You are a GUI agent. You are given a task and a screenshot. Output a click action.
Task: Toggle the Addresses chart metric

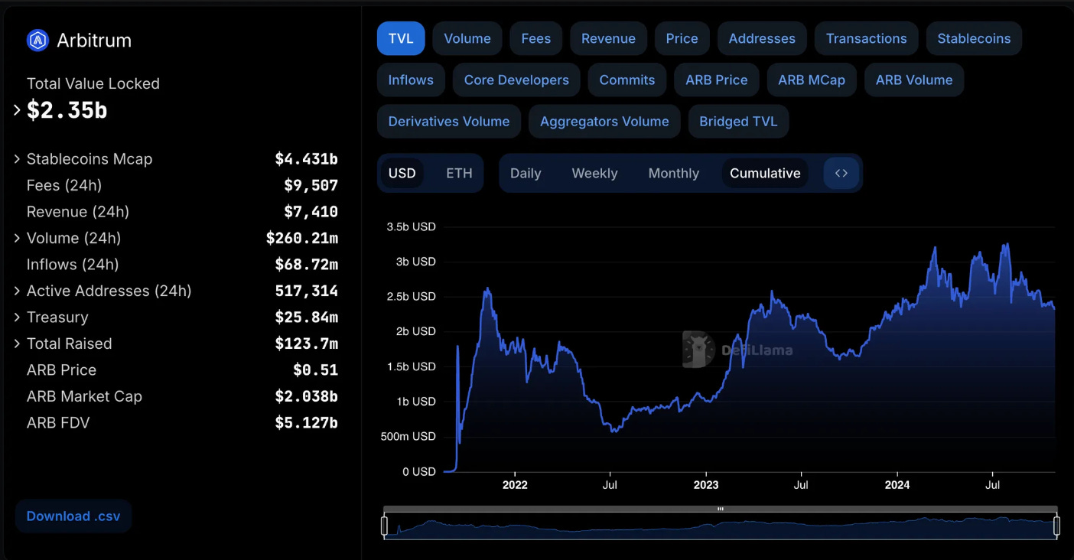(762, 38)
